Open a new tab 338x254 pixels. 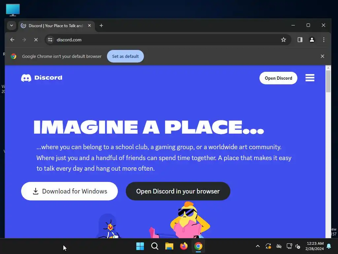click(101, 26)
